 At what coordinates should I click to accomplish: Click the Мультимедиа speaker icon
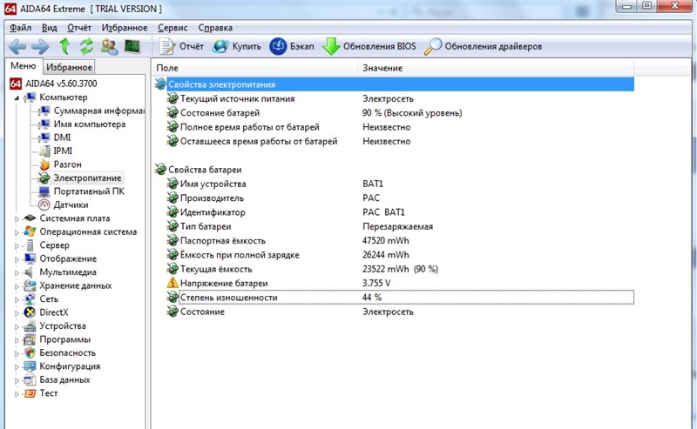click(29, 271)
